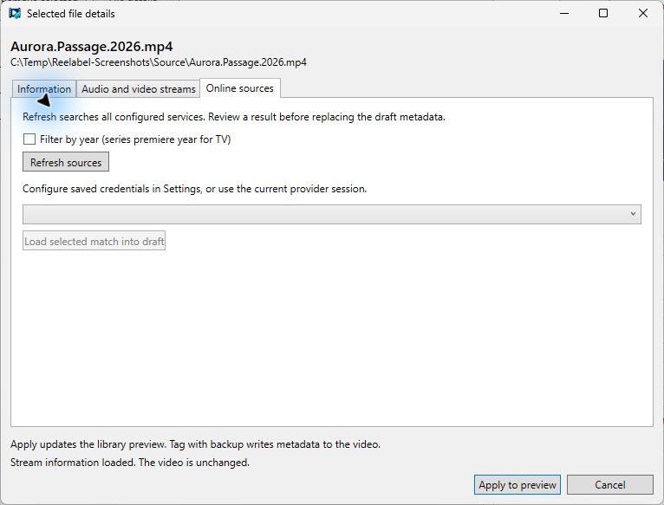Click the C:\Temp source file path text

[159, 62]
